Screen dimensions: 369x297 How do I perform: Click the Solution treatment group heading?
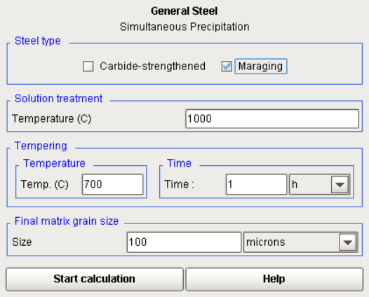58,99
